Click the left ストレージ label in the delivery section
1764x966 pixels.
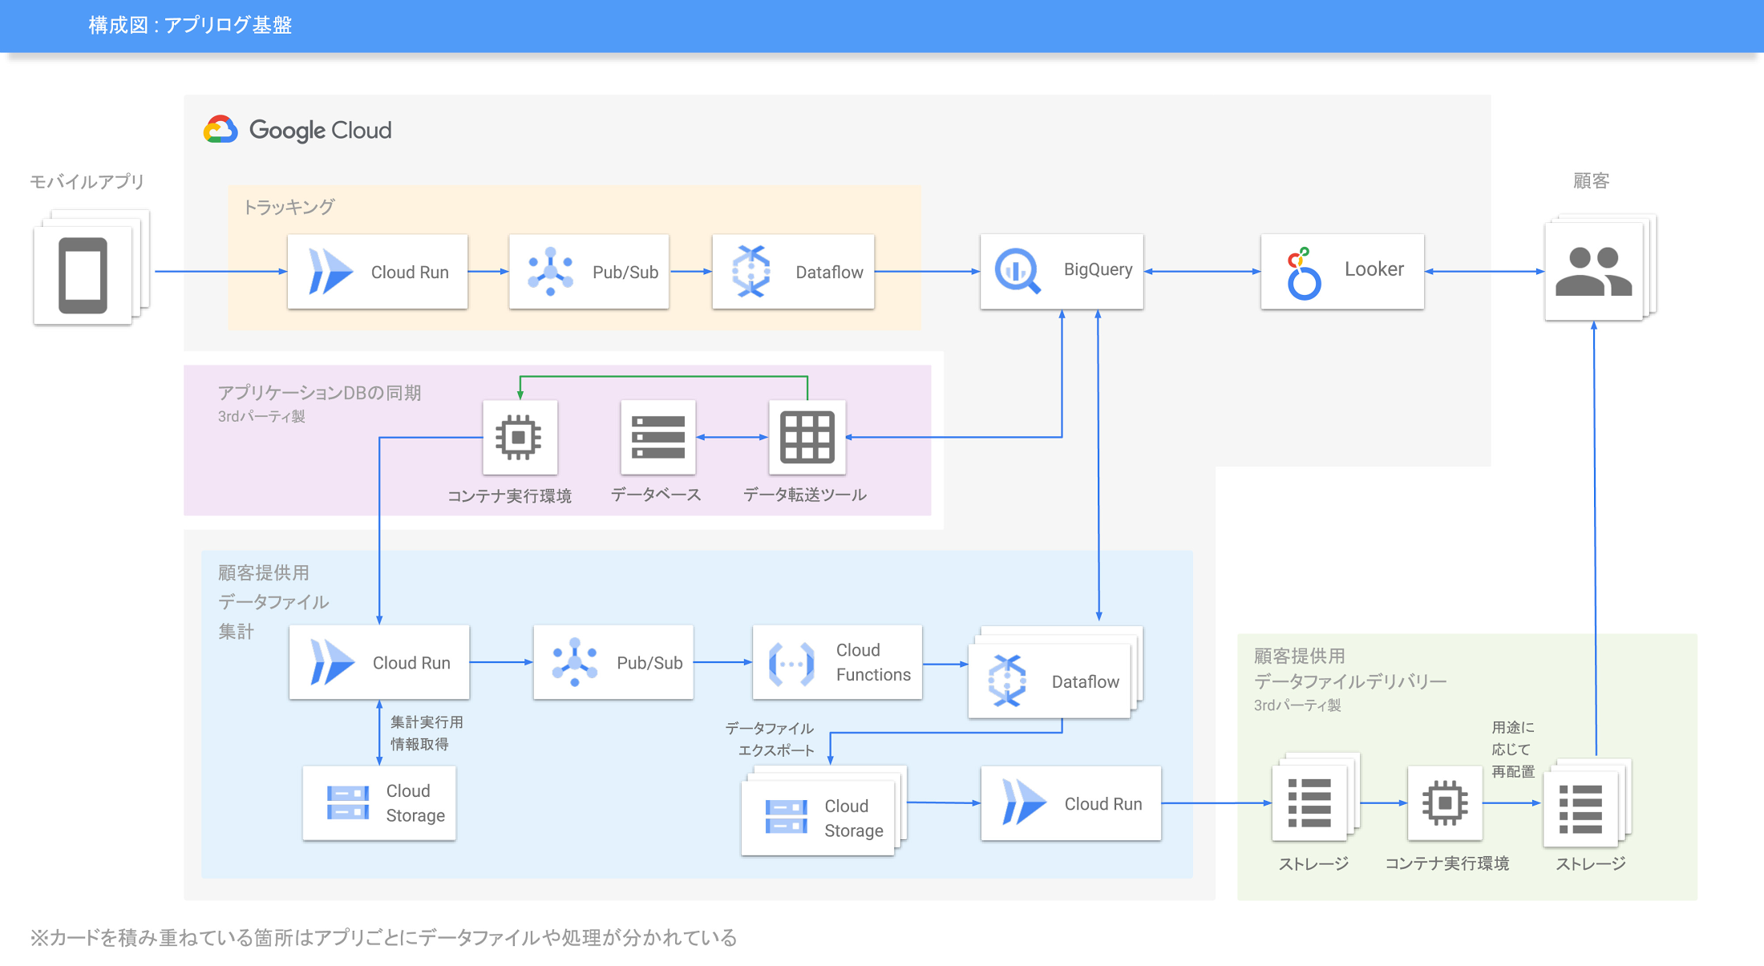coord(1313,863)
